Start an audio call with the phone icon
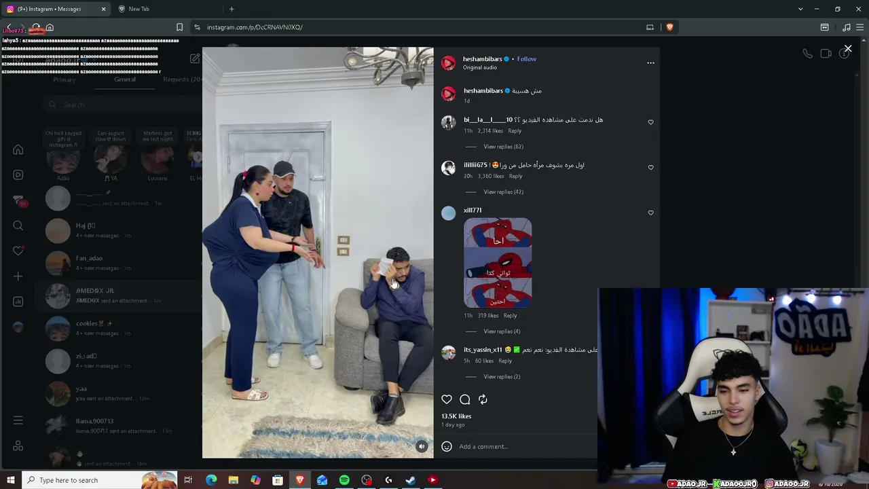Screen dimensions: 869x489 [807, 54]
